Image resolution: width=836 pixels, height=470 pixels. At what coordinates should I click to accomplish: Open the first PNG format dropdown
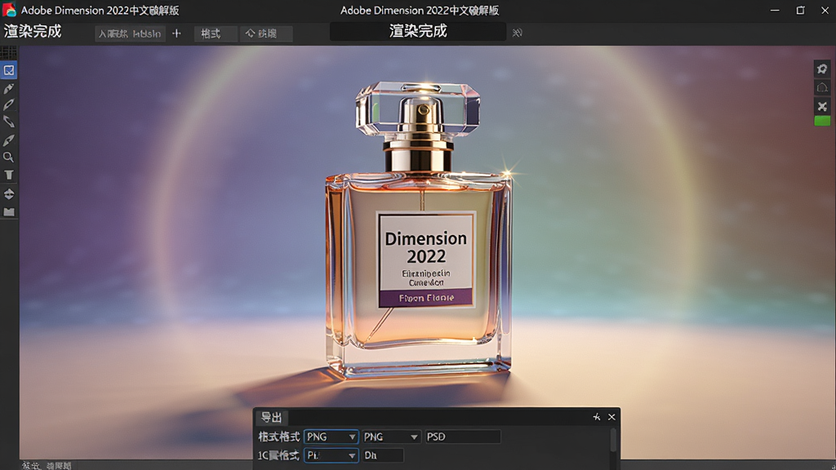tap(331, 437)
